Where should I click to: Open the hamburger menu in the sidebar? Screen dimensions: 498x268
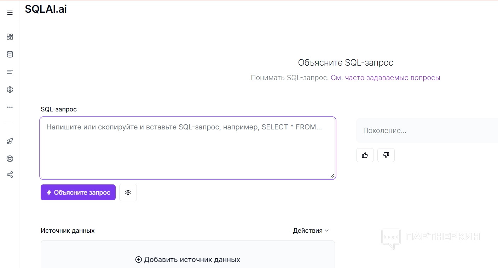coord(10,13)
